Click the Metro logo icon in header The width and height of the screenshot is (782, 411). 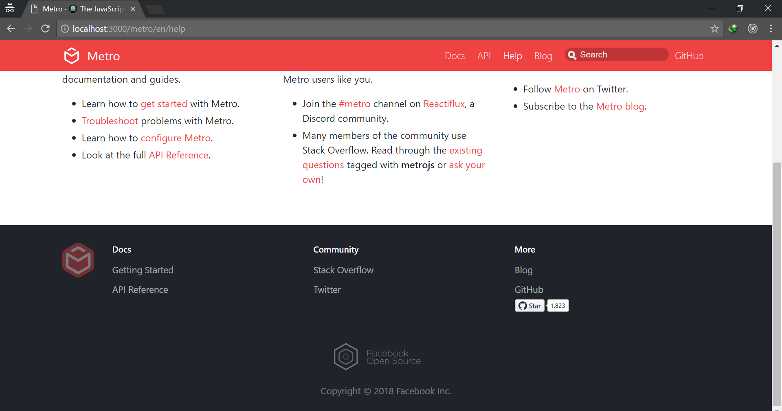click(x=72, y=56)
